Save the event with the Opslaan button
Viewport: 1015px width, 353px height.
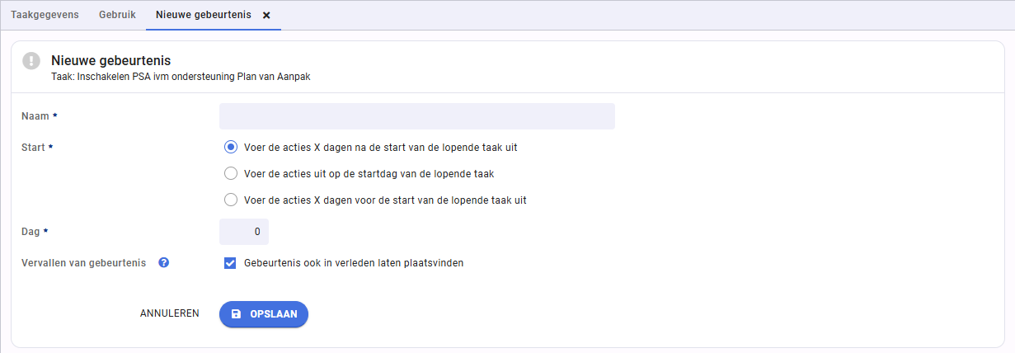[264, 314]
